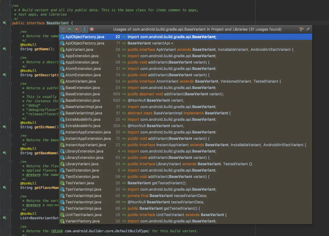Open grouping options (leftmost popup toolbar icon)
329x236 pixels.
click(x=62, y=29)
